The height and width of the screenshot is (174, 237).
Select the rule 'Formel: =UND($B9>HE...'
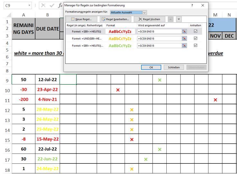[x=87, y=39]
